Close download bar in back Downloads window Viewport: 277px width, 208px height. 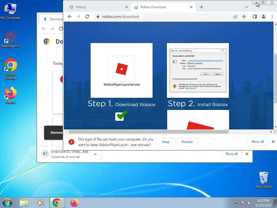click(247, 154)
